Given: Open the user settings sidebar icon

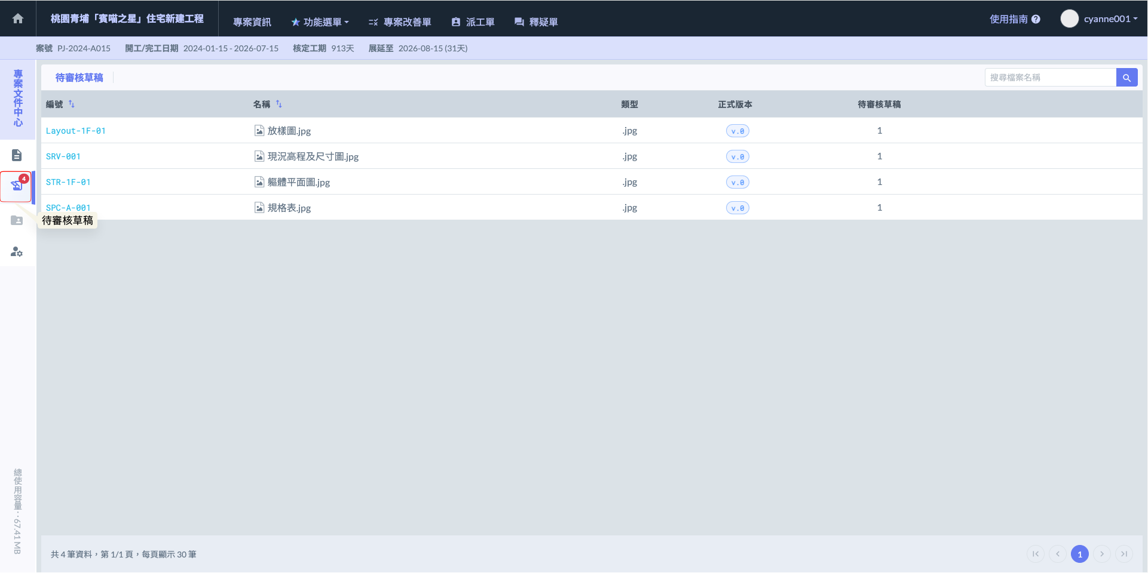Looking at the screenshot, I should [x=17, y=252].
